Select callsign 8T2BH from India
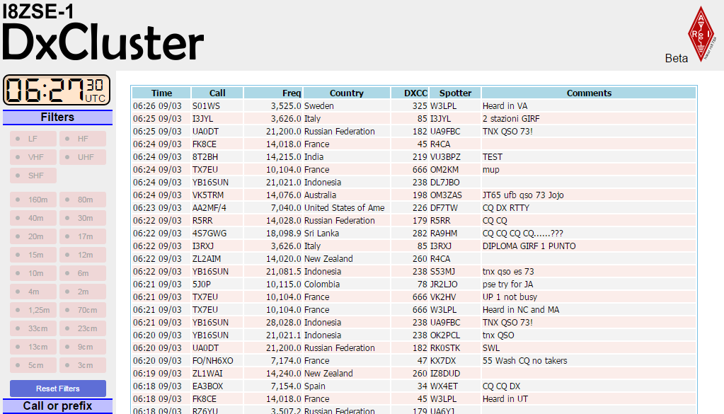Image resolution: width=724 pixels, height=414 pixels. point(205,157)
